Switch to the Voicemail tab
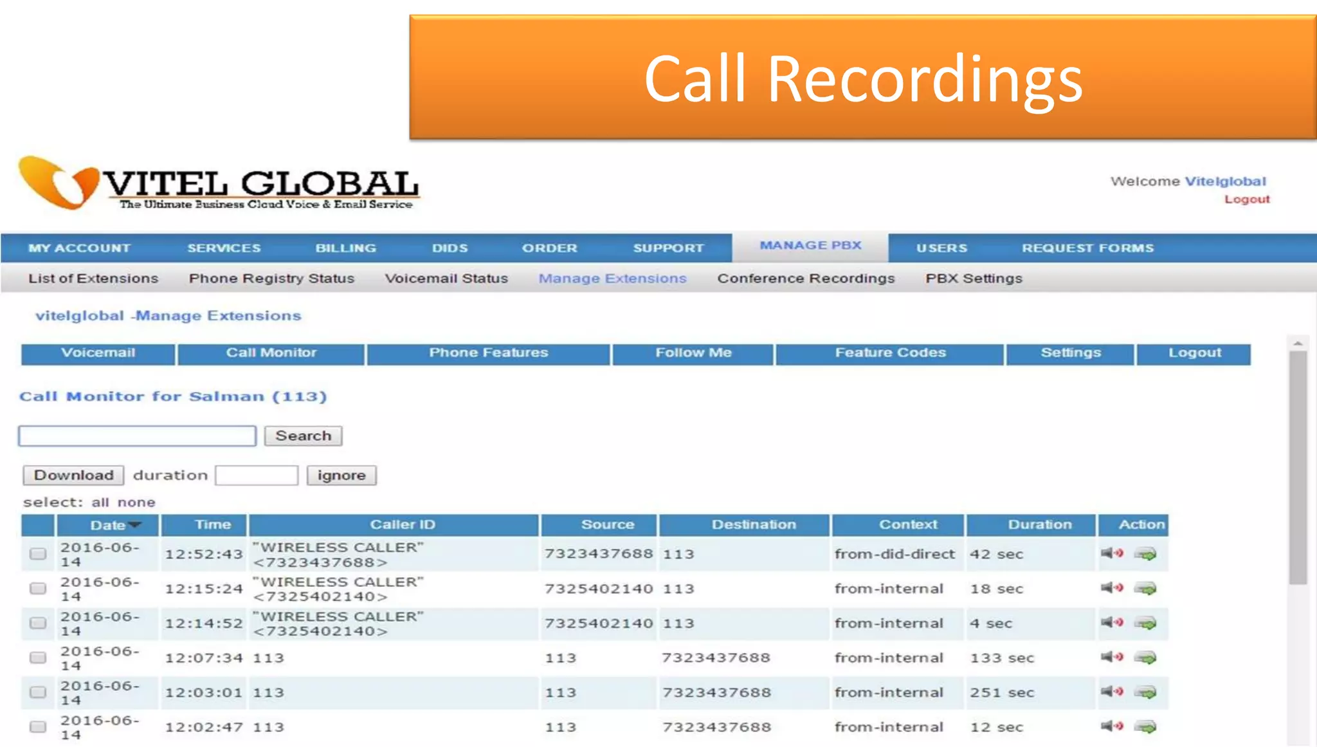This screenshot has height=747, width=1317. coord(98,354)
